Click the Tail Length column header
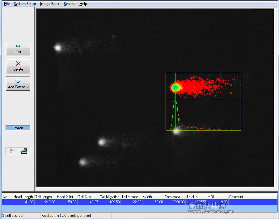 pyautogui.click(x=45, y=196)
